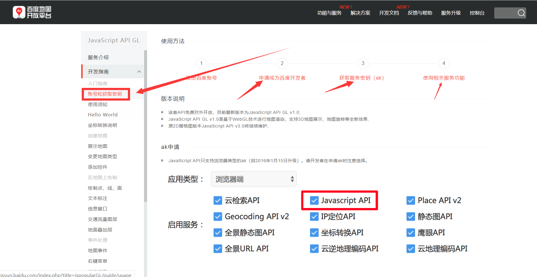The width and height of the screenshot is (537, 277).
Task: Collapse the 开发指南 section chevron
Action: 139,72
